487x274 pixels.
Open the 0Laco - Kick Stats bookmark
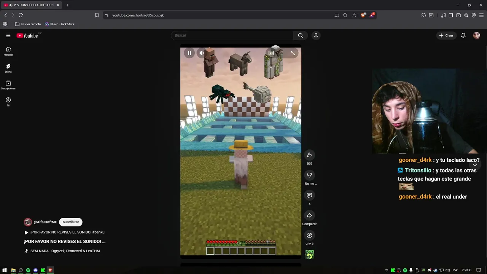click(59, 24)
